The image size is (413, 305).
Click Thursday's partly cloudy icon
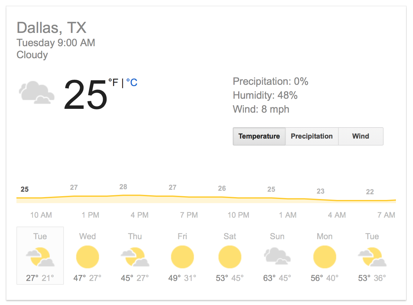coord(135,257)
